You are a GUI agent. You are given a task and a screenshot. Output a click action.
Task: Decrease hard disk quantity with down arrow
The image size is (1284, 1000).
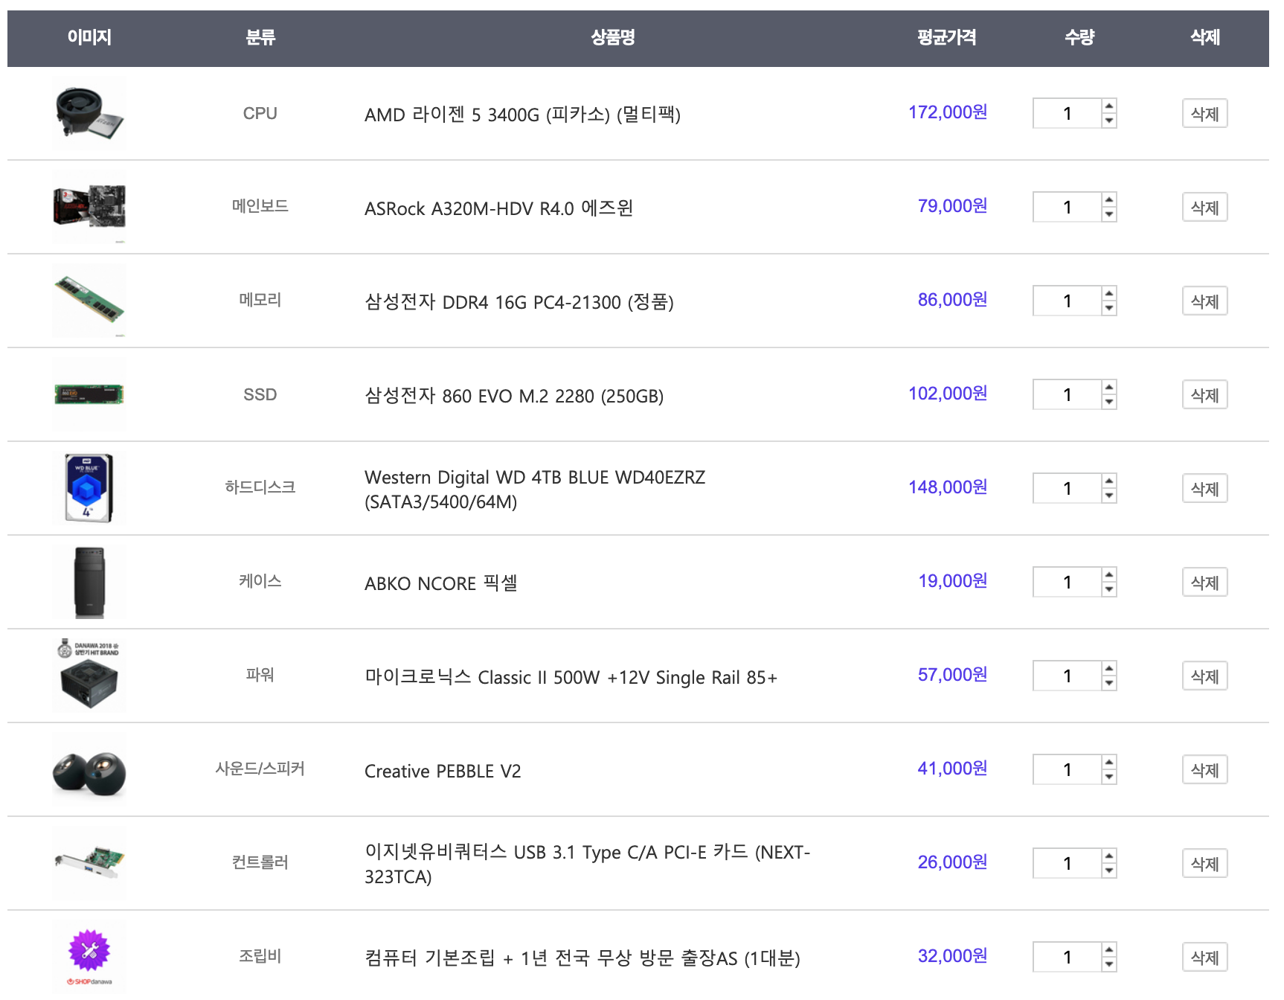[1109, 496]
